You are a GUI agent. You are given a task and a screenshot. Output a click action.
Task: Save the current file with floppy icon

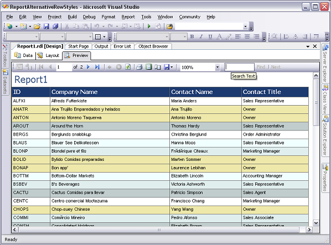click(46, 27)
